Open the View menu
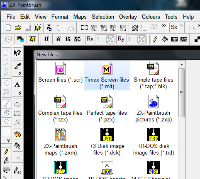The image size is (200, 179). click(41, 17)
